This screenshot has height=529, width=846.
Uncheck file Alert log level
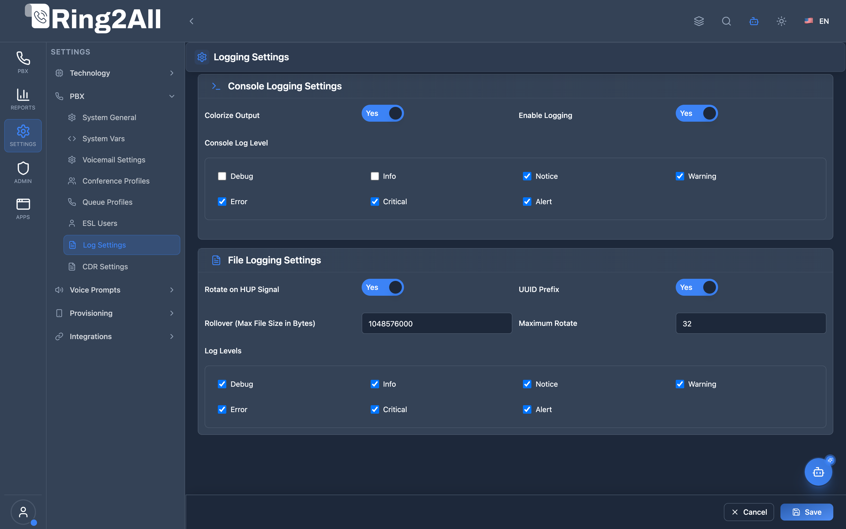click(x=527, y=409)
